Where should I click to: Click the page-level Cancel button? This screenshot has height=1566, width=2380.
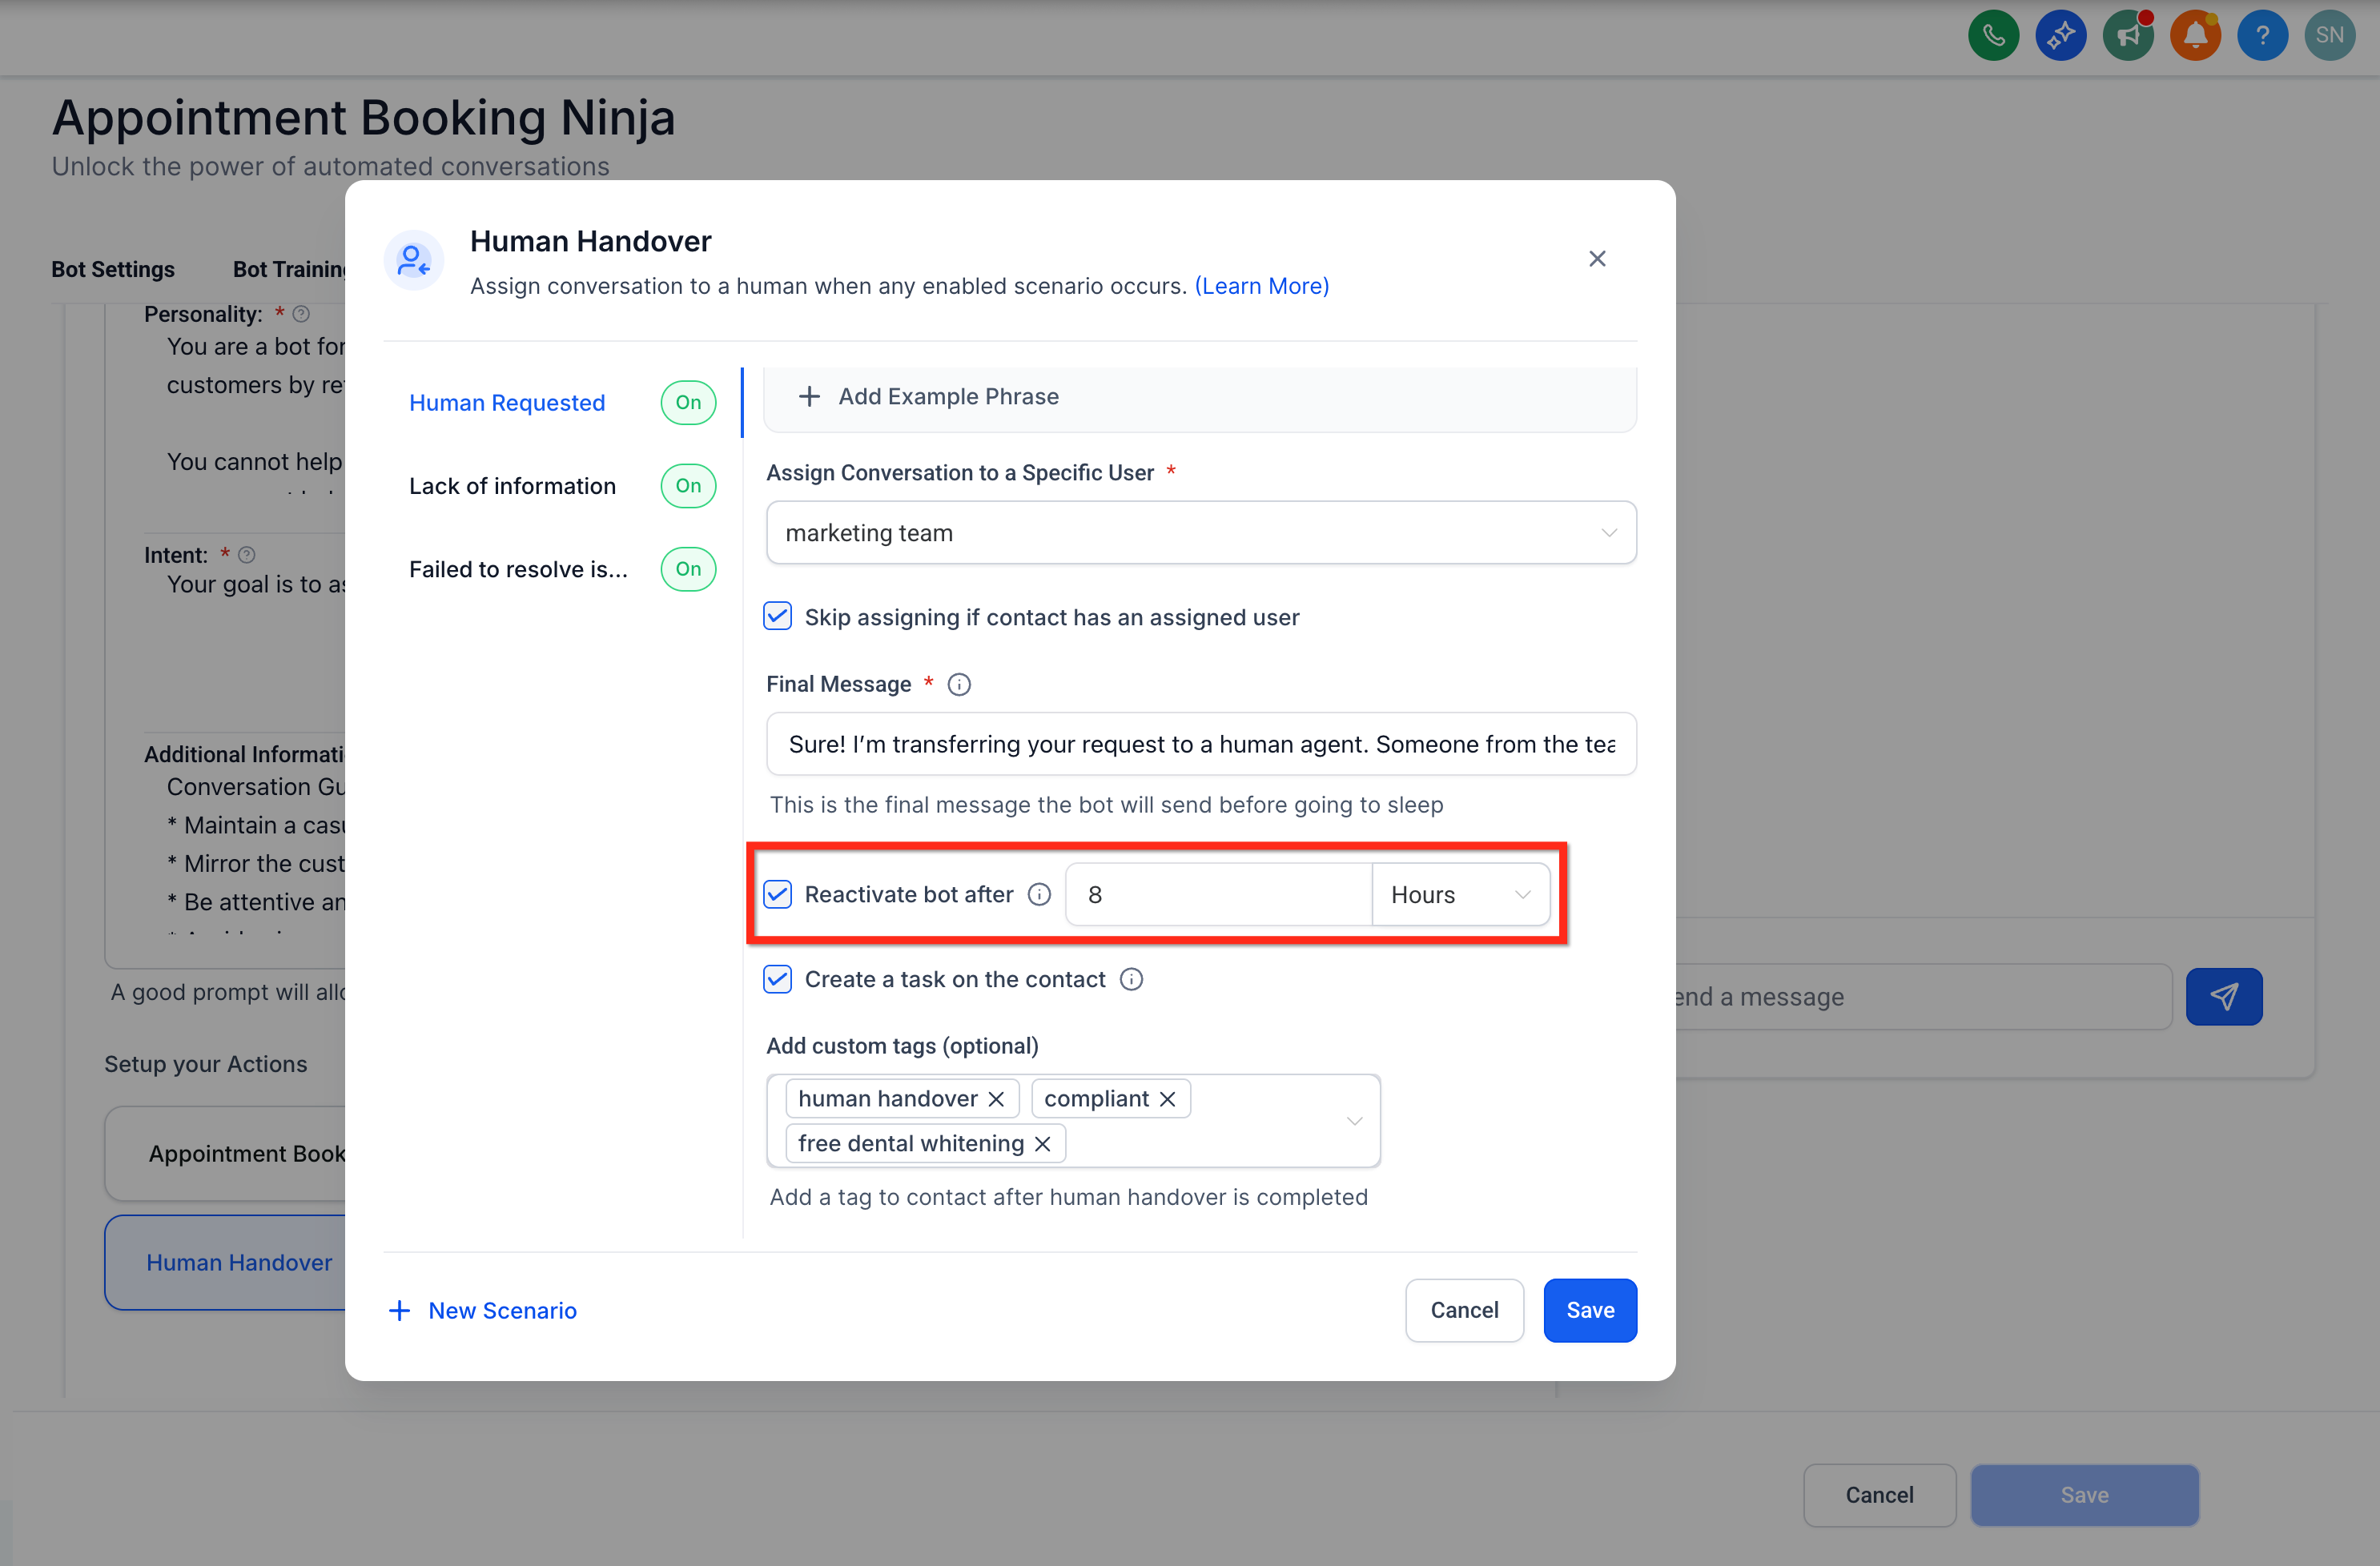[x=1879, y=1495]
